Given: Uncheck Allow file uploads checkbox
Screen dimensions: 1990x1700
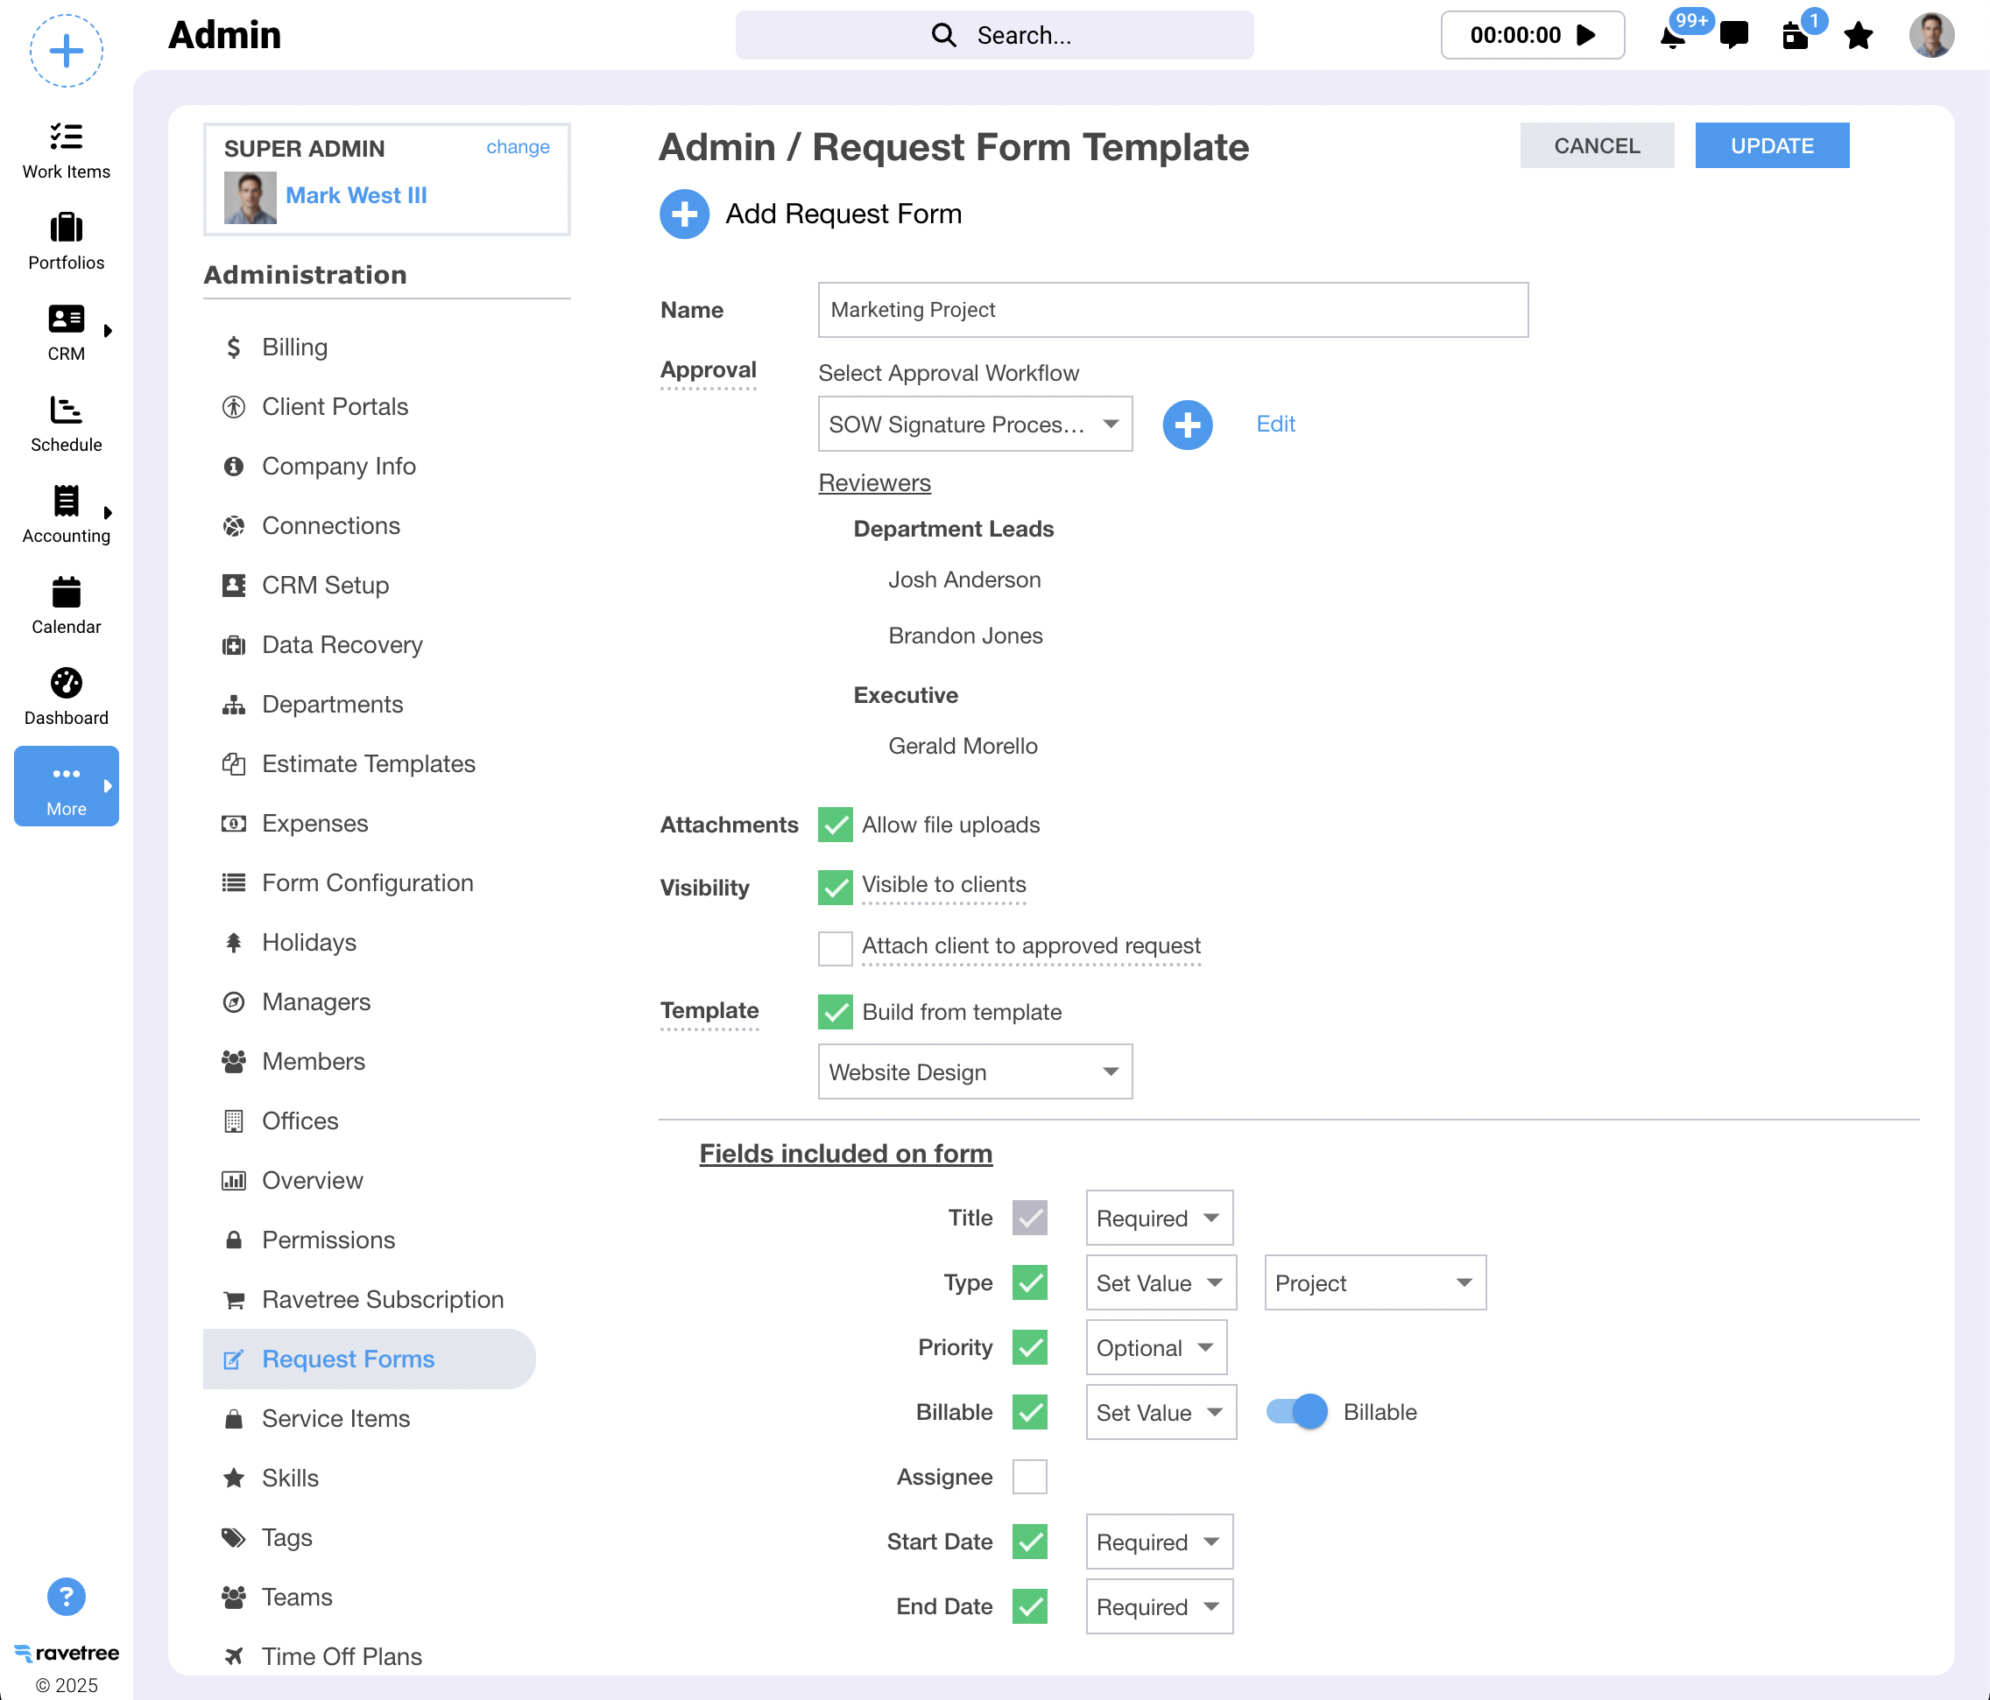Looking at the screenshot, I should [x=835, y=825].
